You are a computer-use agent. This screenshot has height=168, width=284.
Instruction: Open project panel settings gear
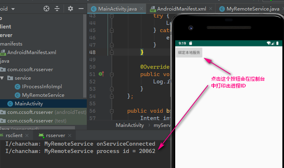coord(70,9)
